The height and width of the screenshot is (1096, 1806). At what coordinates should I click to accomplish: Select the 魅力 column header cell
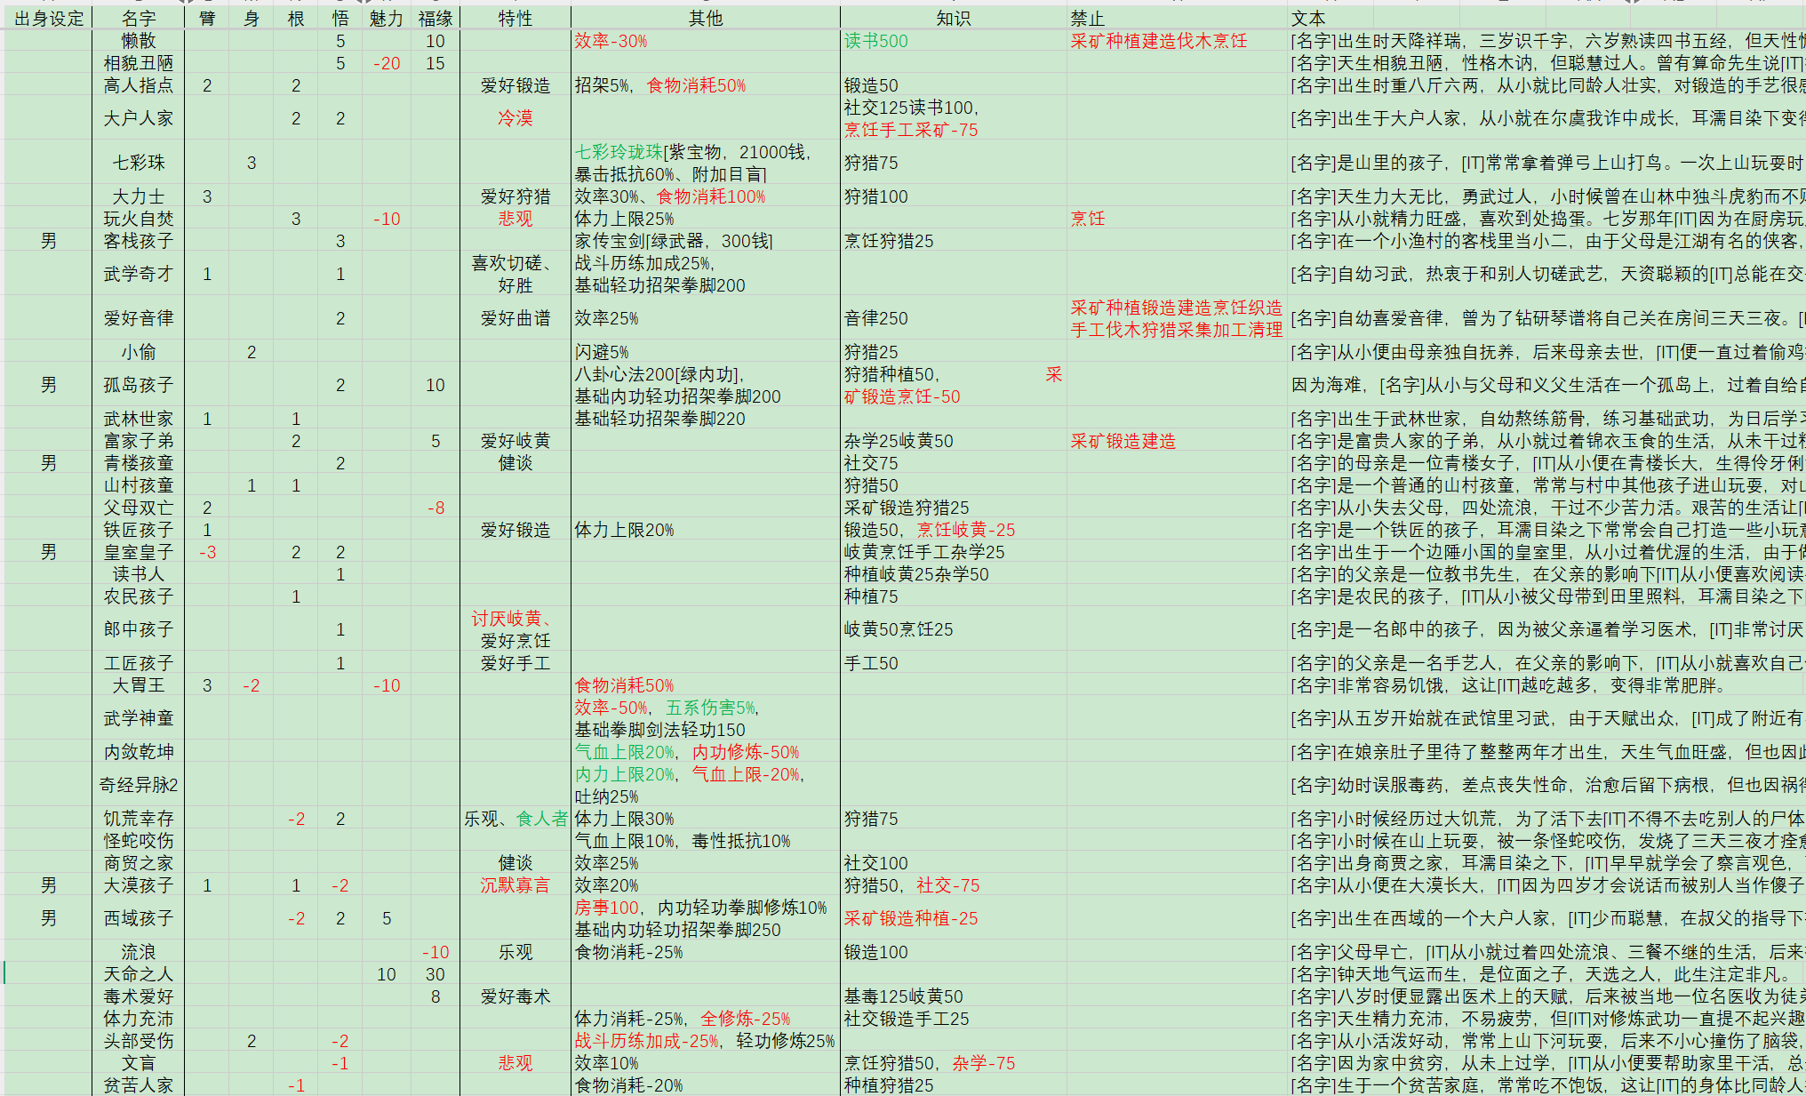coord(386,19)
